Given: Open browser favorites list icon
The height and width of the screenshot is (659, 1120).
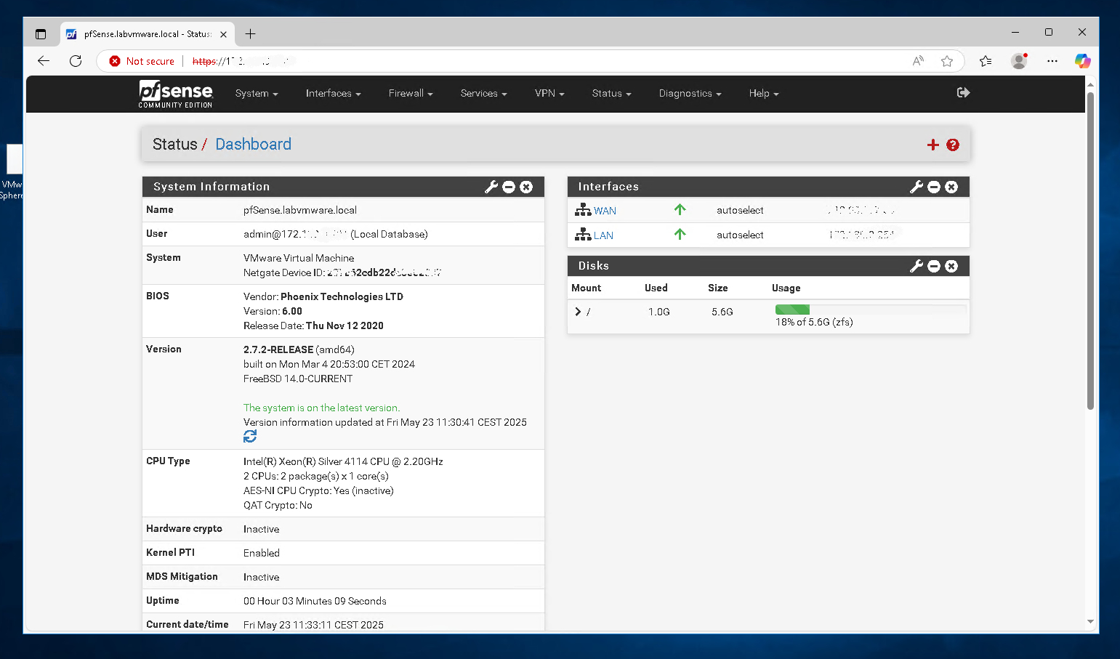Looking at the screenshot, I should (986, 61).
